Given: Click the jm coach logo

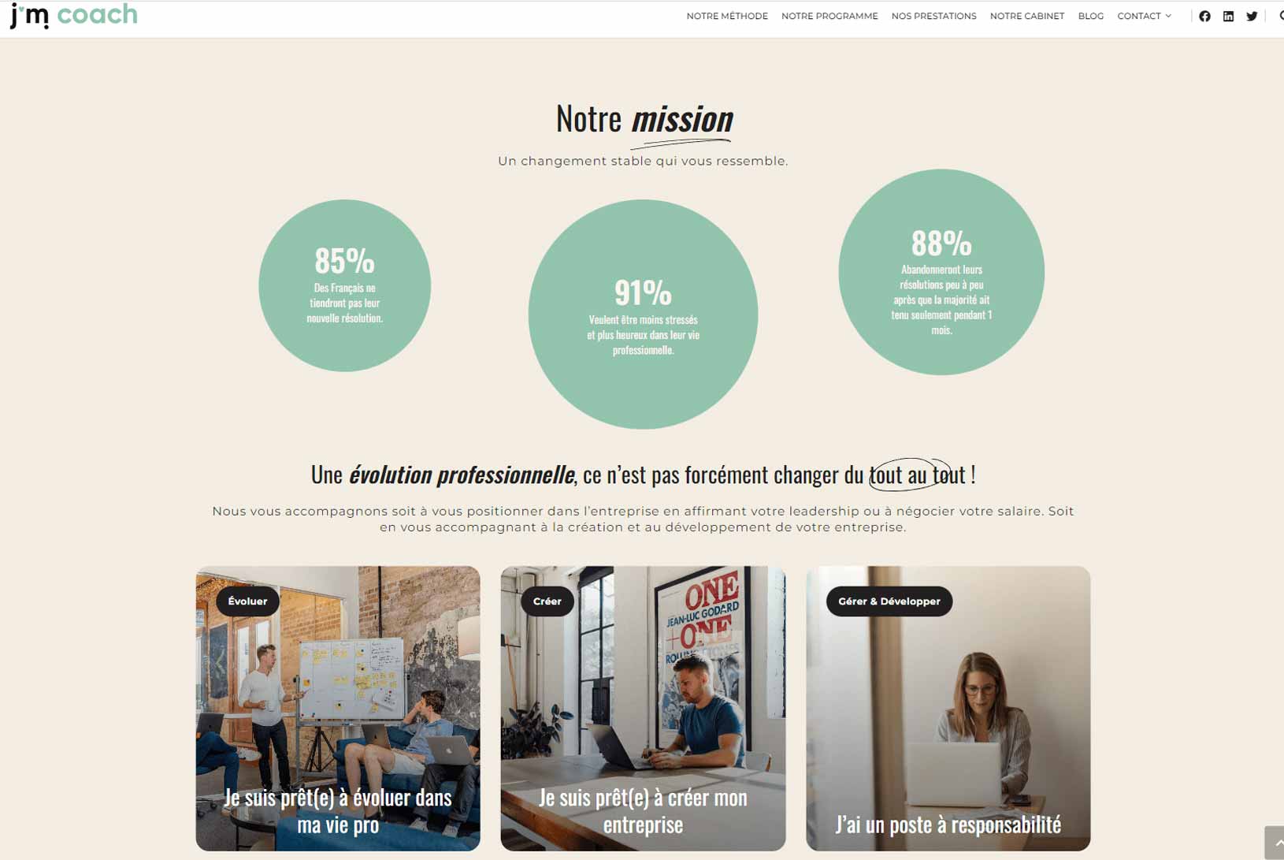Looking at the screenshot, I should coord(74,16).
